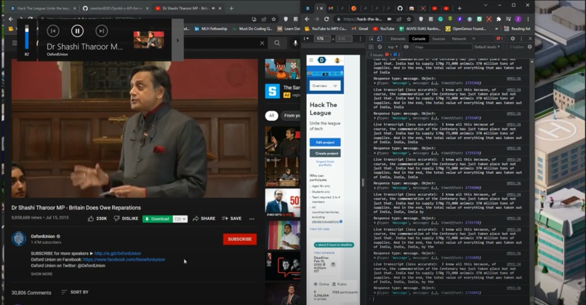This screenshot has width=586, height=305.
Task: Expand description with SHOW MORE
Action: (41, 274)
